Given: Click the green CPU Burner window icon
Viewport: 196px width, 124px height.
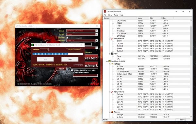Looking at the screenshot, I should pyautogui.click(x=32, y=45).
